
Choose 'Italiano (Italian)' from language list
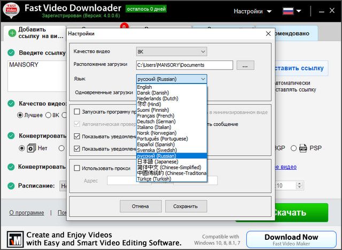172,127
